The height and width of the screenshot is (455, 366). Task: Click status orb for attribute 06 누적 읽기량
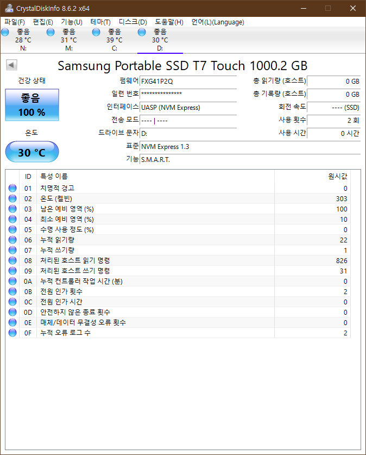click(12, 240)
